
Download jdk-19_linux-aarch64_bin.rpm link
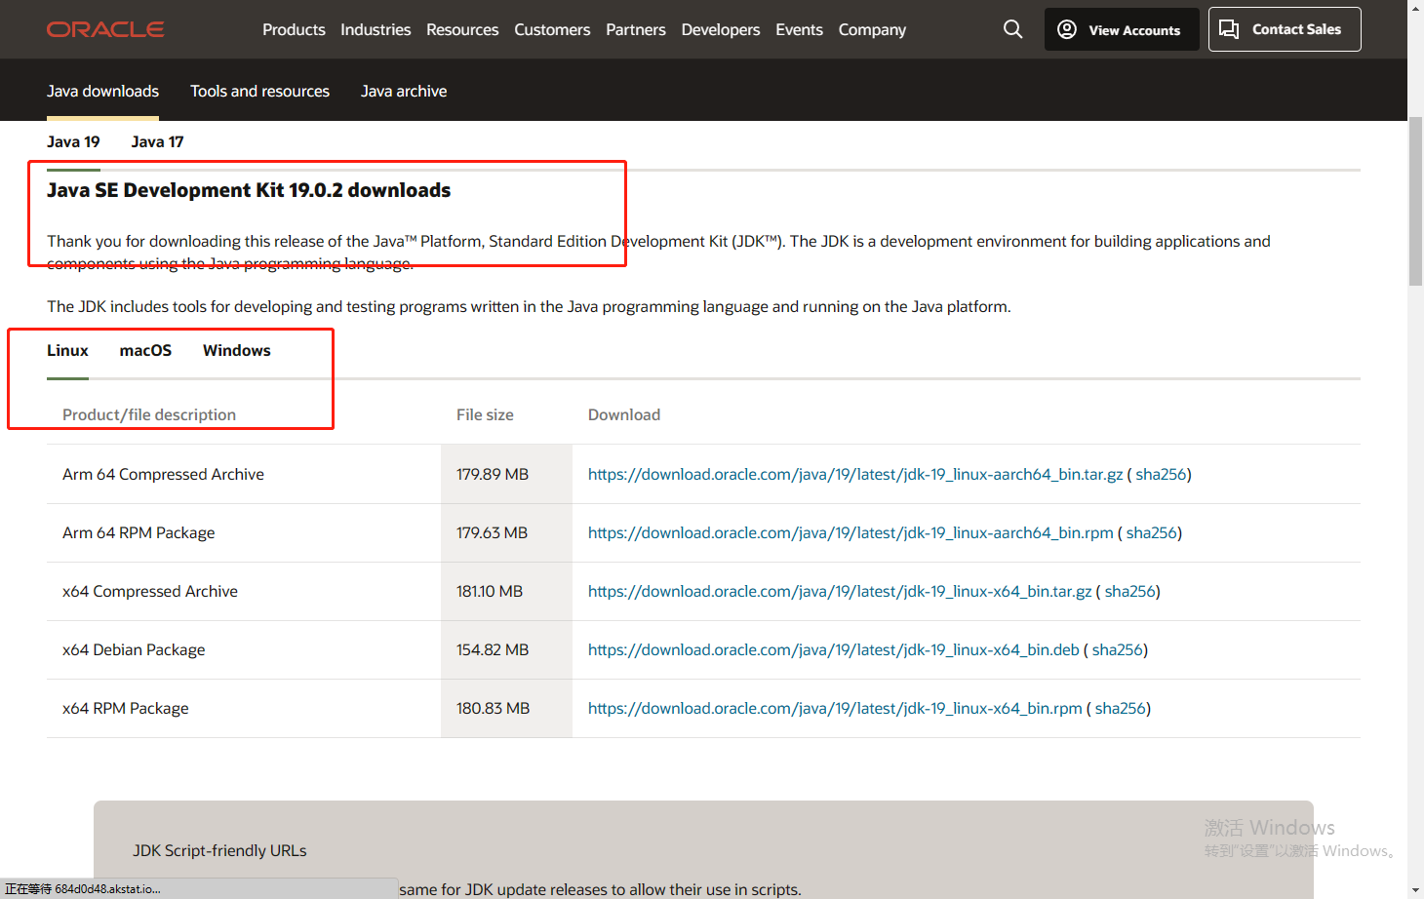[x=850, y=532]
